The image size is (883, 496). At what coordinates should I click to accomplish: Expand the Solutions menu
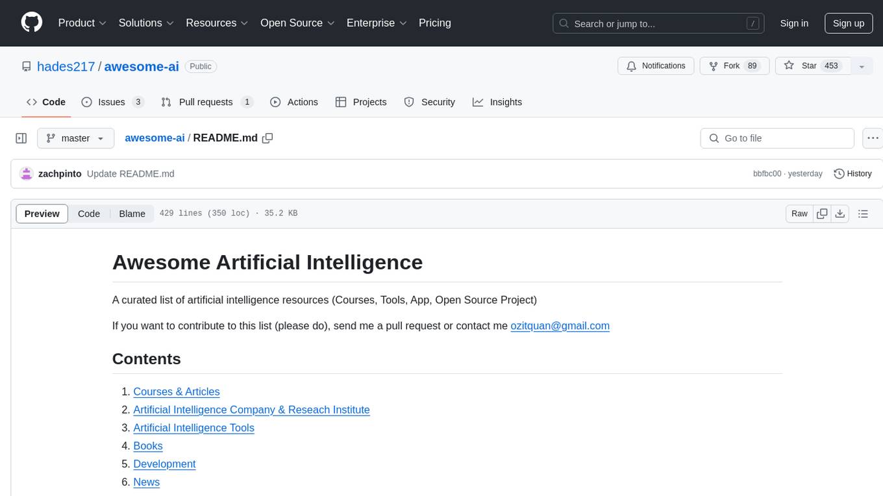pos(146,23)
